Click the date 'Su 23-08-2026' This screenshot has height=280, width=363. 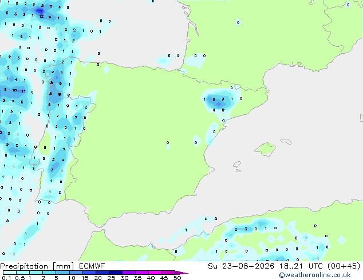[241, 266]
